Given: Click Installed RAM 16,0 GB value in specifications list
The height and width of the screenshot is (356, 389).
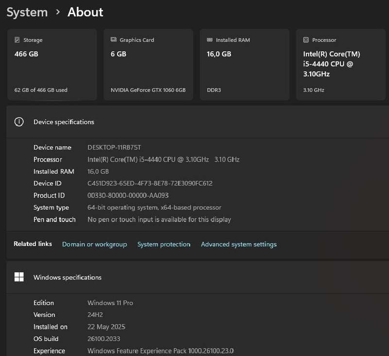Looking at the screenshot, I should coord(98,171).
